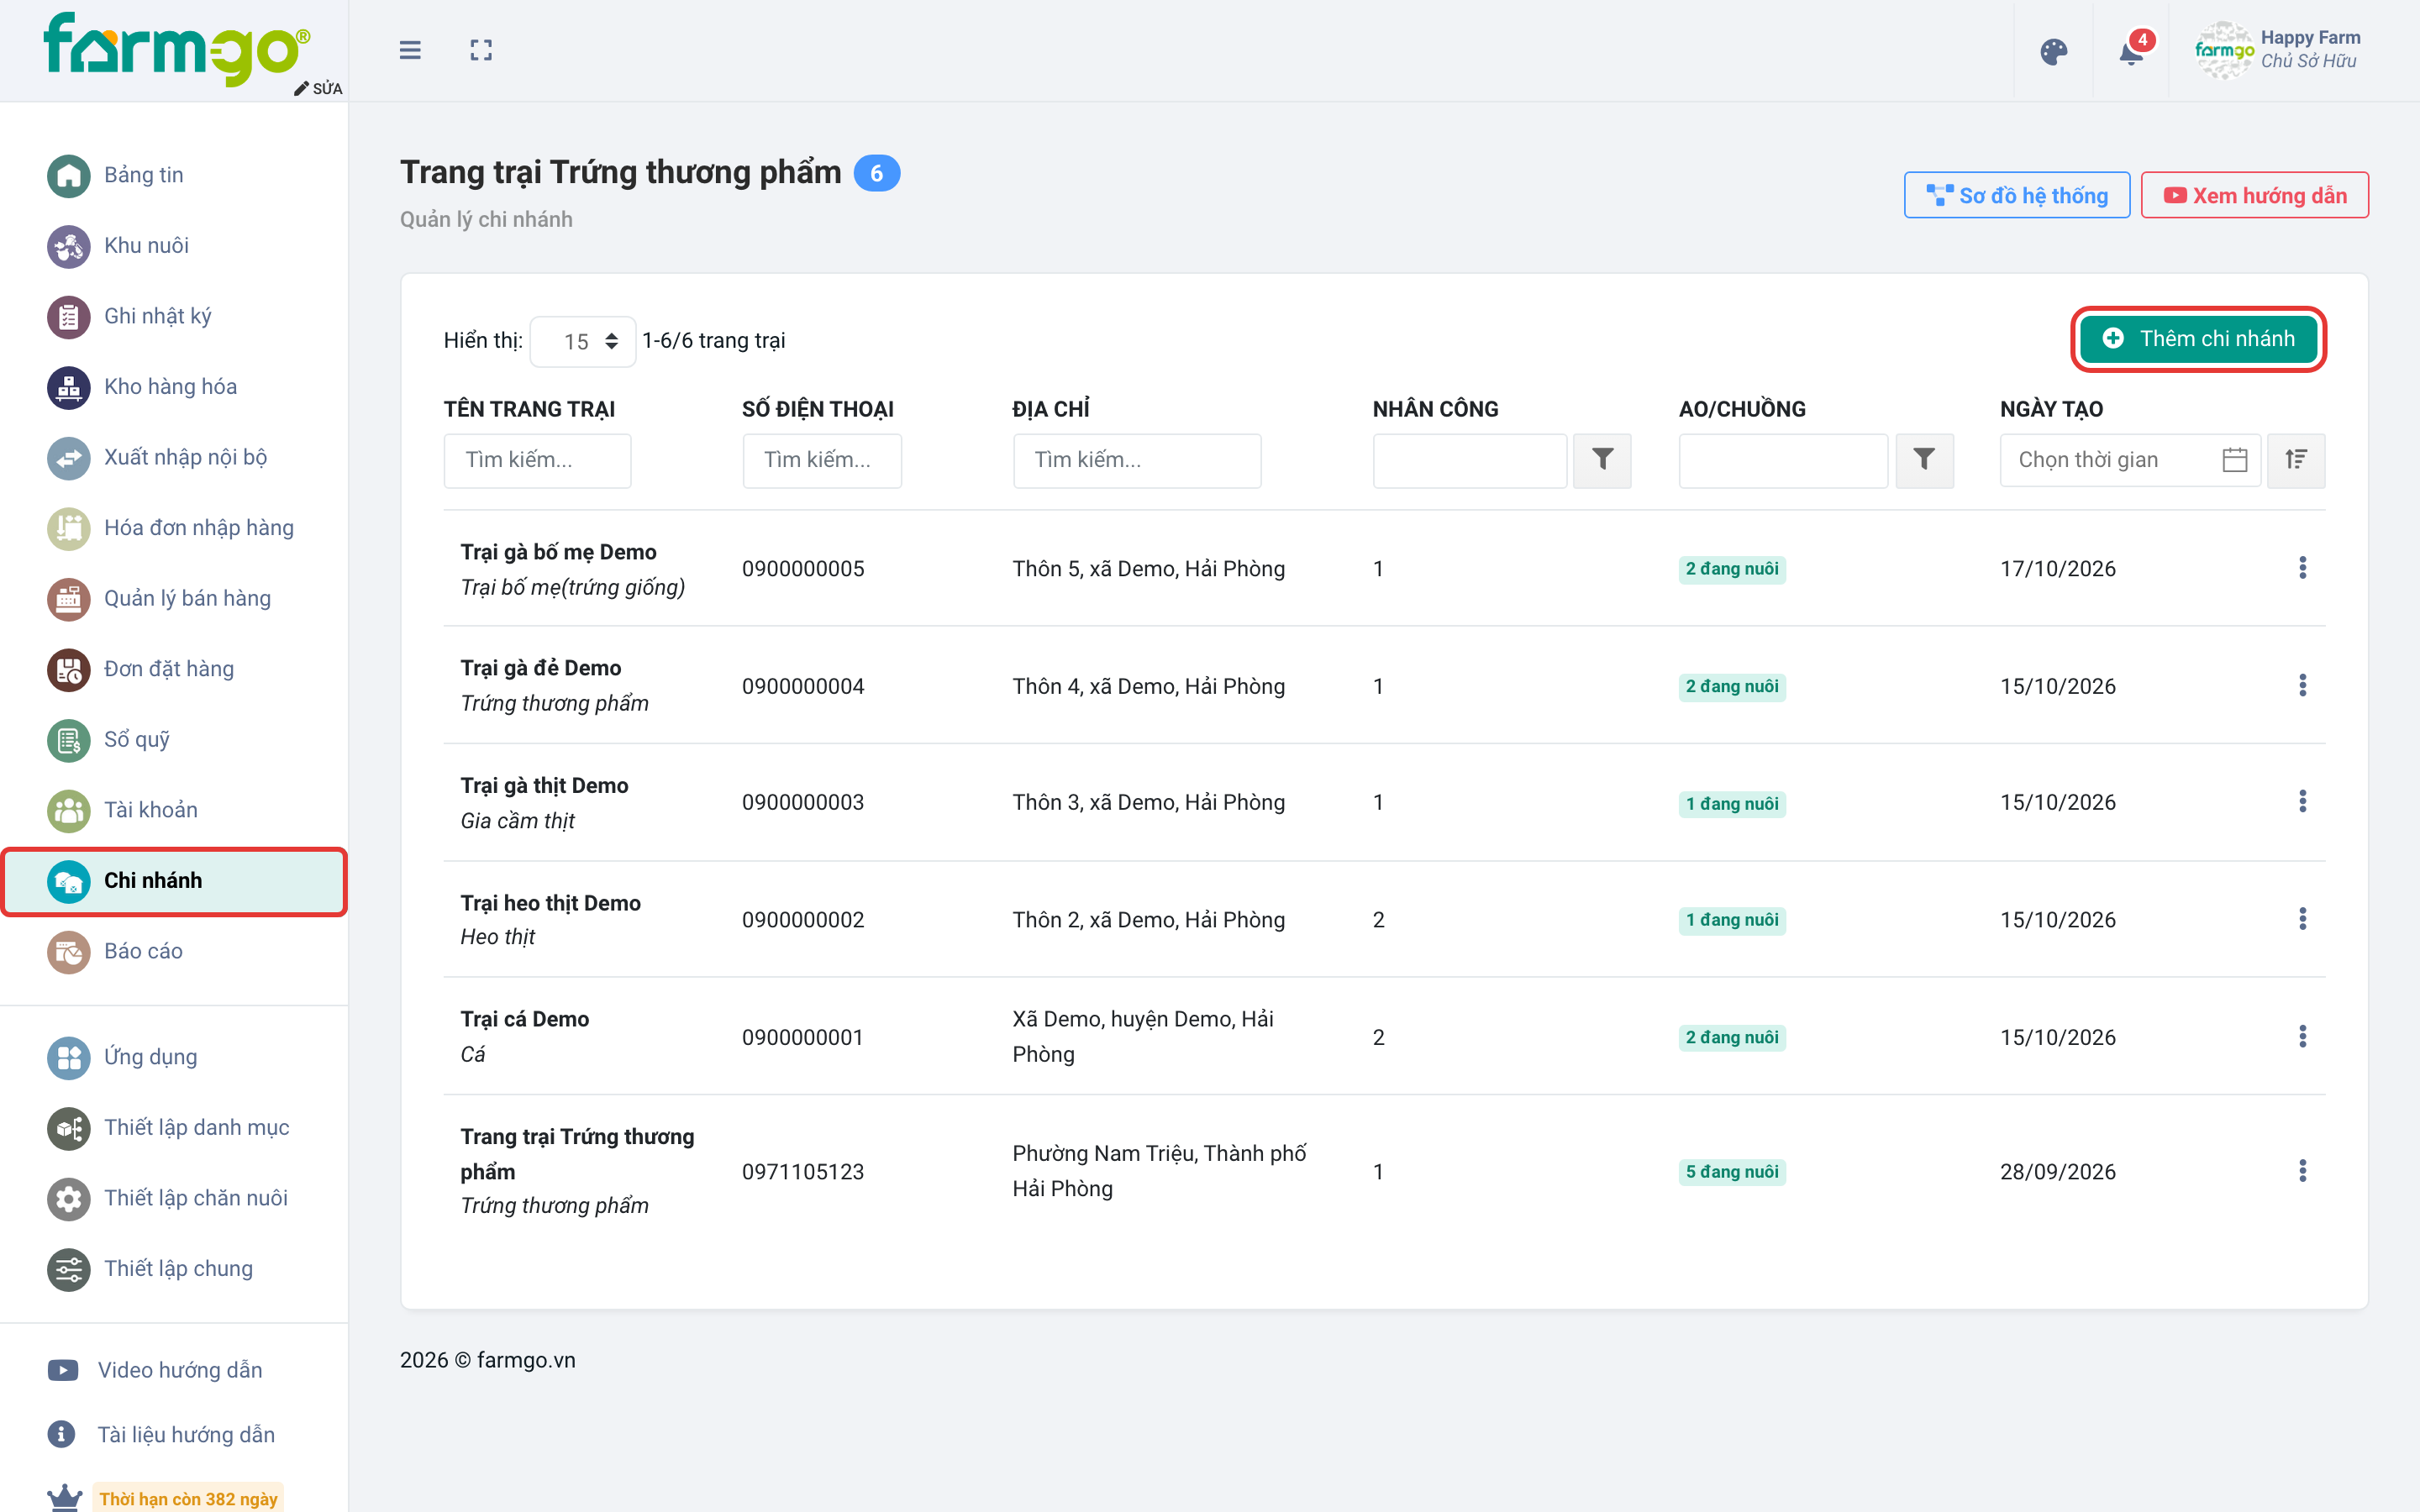Focus Tên trang trại search field
Image resolution: width=2420 pixels, height=1512 pixels.
[537, 460]
